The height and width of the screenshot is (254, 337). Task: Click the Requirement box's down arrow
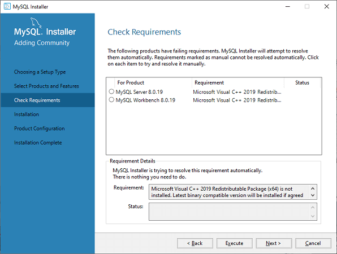(x=313, y=195)
